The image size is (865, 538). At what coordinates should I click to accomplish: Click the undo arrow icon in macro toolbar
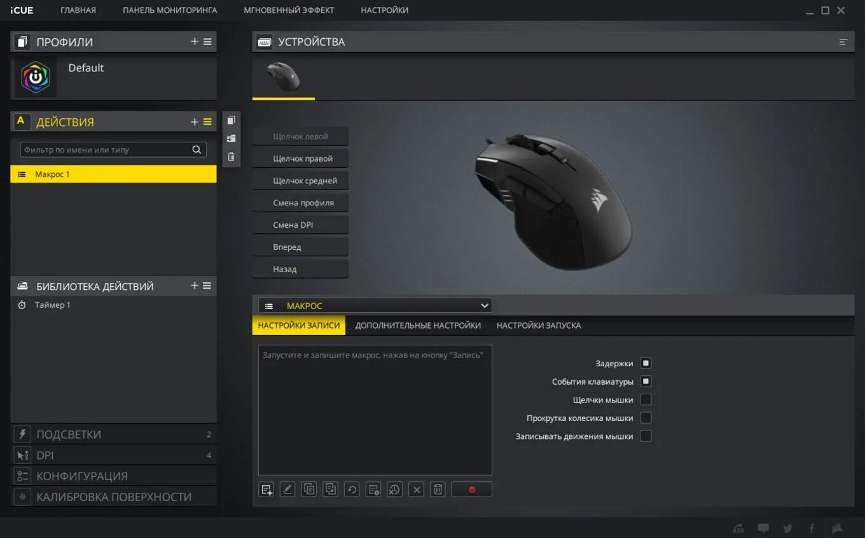click(x=352, y=490)
